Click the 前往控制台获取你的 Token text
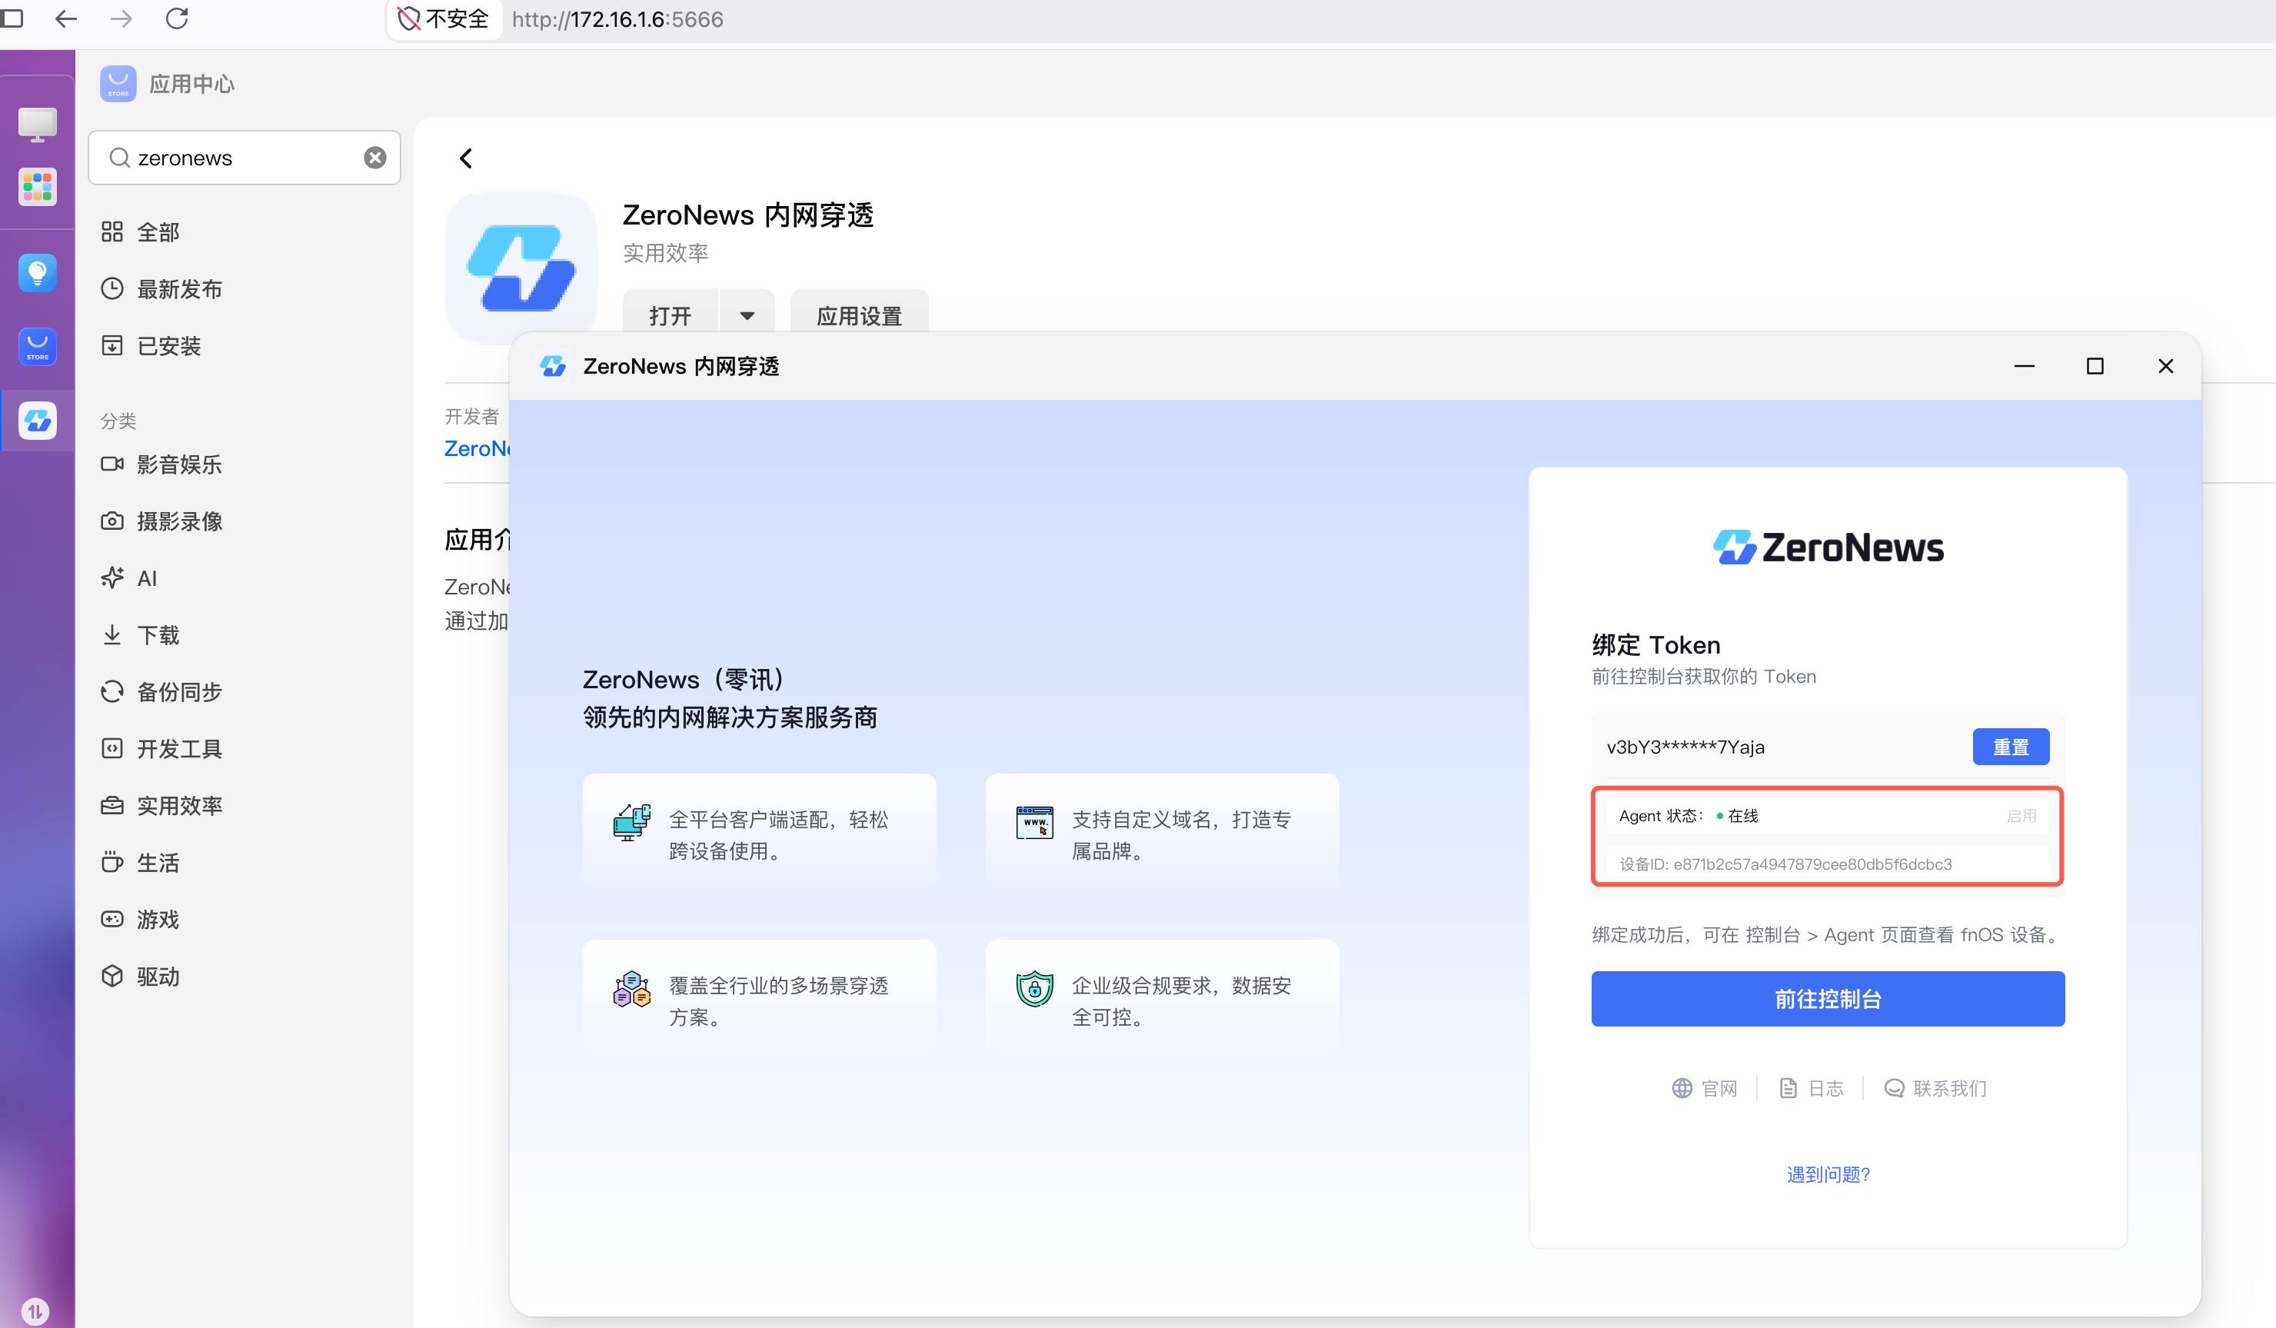Viewport: 2276px width, 1328px height. (x=1703, y=677)
